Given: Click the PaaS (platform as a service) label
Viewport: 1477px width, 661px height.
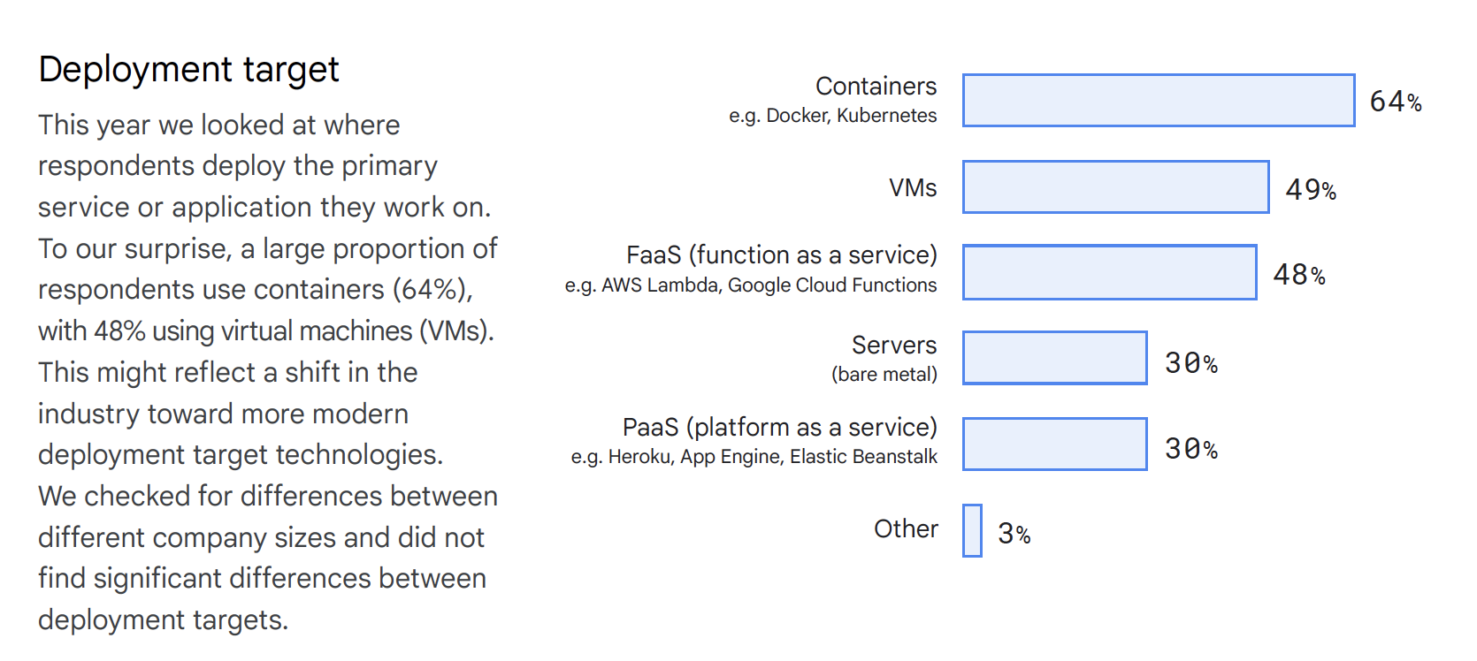Looking at the screenshot, I should [x=780, y=427].
